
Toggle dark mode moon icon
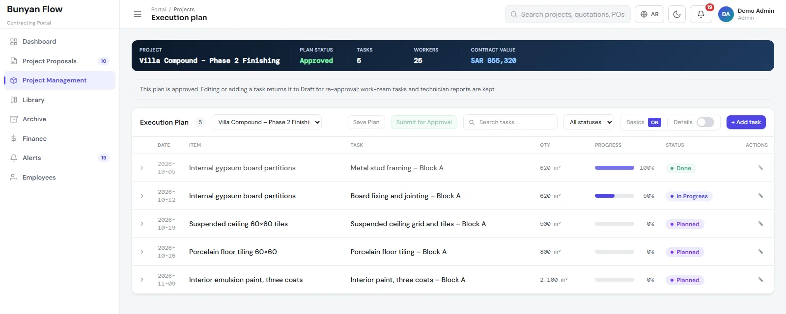[677, 14]
